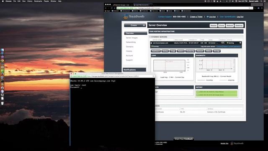Screen dimensions: 268x151
Task: Open the View menu
Action: click(24, 1)
